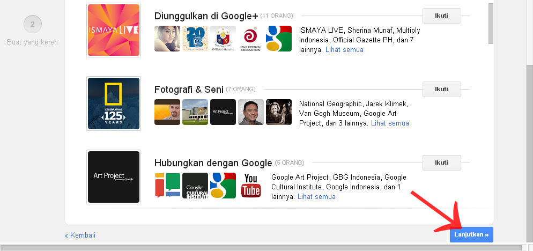Select the sepia portrait avatar in Fotografi row

coord(279,112)
